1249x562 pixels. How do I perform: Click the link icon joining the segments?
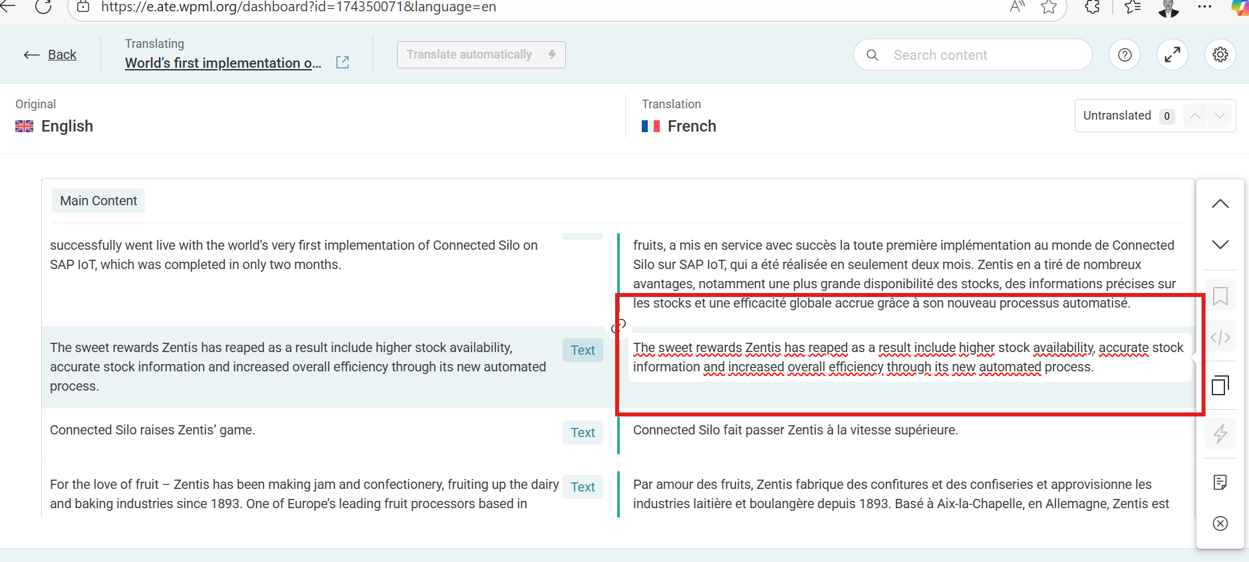pos(619,326)
